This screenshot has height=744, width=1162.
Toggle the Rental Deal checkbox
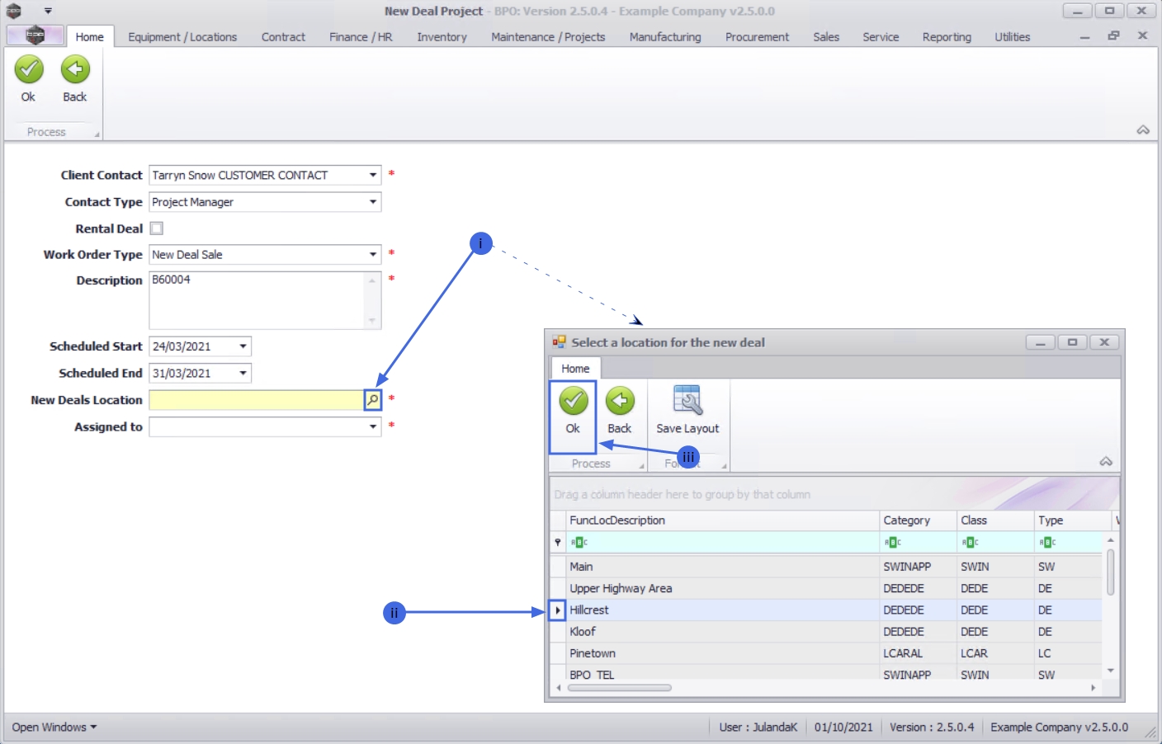157,228
